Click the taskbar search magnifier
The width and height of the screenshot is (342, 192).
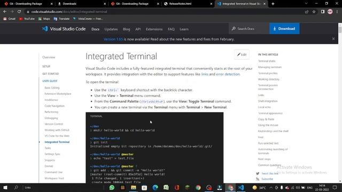tap(16, 187)
